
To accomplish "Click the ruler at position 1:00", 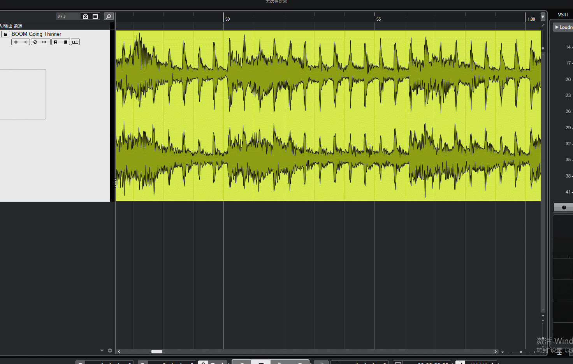I will click(531, 19).
